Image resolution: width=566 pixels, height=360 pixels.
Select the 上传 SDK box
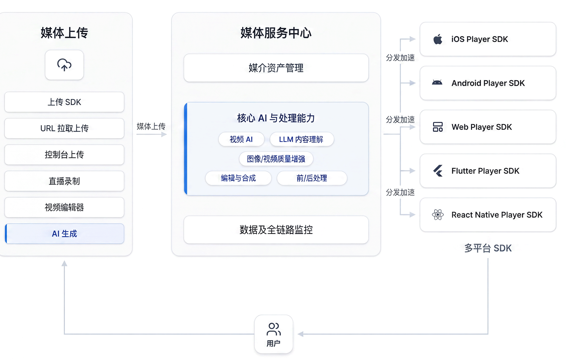point(64,102)
